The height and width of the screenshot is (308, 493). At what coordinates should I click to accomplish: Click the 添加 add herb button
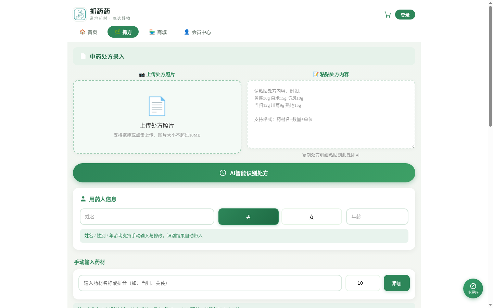click(397, 283)
